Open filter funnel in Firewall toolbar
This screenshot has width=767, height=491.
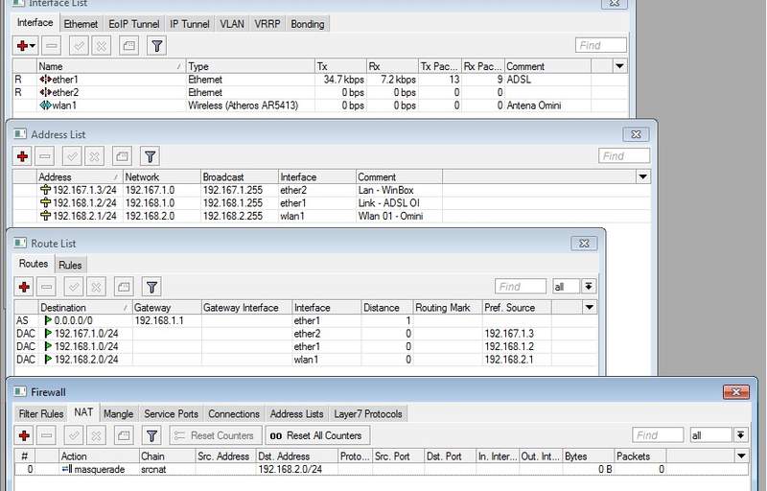point(151,435)
